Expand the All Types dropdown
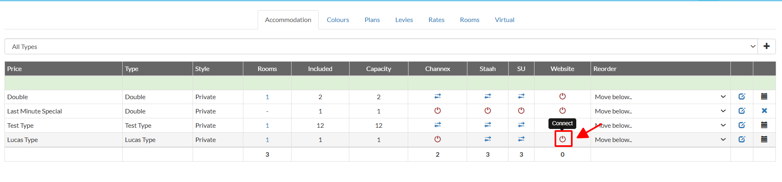Image resolution: width=782 pixels, height=182 pixels. point(381,47)
